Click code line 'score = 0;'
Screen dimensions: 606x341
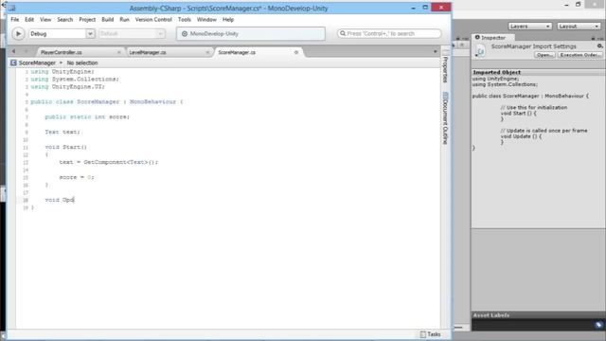pos(77,177)
